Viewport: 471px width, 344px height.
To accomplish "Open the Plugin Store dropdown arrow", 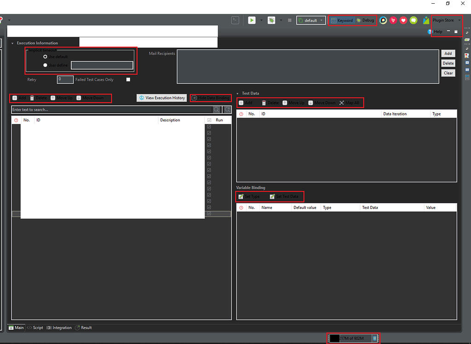I will pyautogui.click(x=459, y=20).
